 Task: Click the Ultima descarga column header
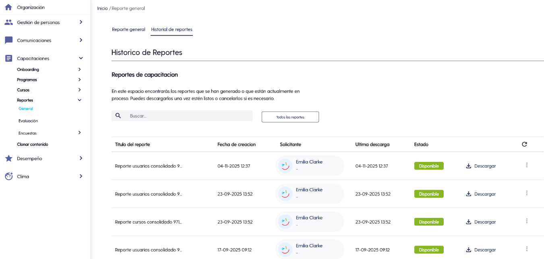coord(372,144)
